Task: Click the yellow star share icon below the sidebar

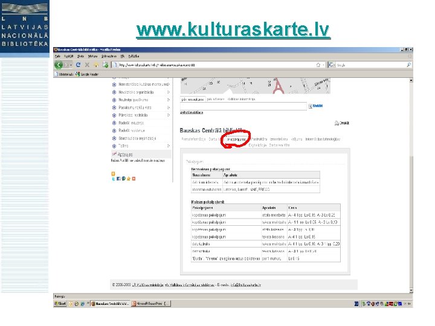Action: pos(129,179)
